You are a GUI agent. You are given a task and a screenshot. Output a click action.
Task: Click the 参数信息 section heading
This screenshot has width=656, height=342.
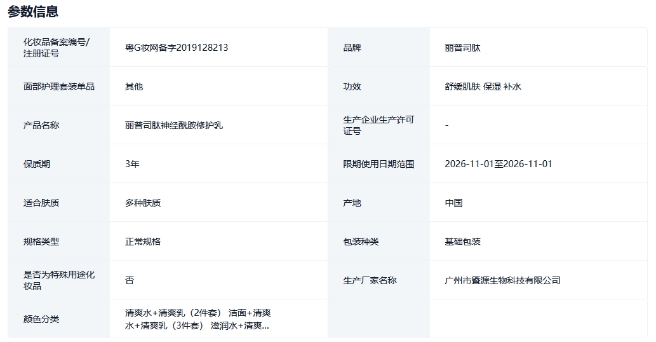33,11
